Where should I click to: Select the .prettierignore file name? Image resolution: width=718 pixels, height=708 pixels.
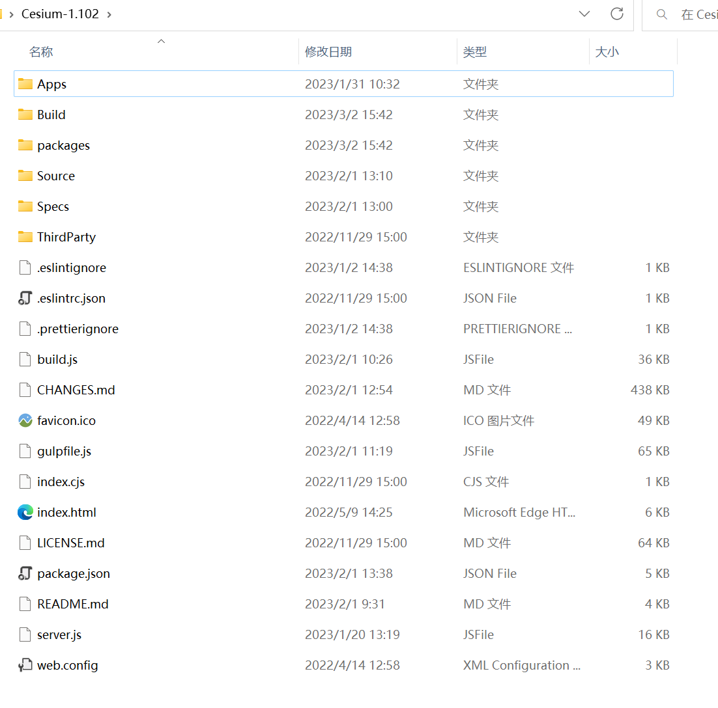coord(78,329)
